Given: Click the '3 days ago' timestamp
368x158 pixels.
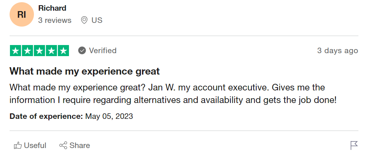Looking at the screenshot, I should [x=337, y=51].
